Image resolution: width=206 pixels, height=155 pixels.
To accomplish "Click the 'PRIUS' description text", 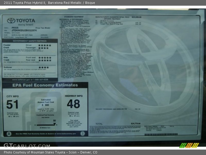I will click(x=15, y=28).
